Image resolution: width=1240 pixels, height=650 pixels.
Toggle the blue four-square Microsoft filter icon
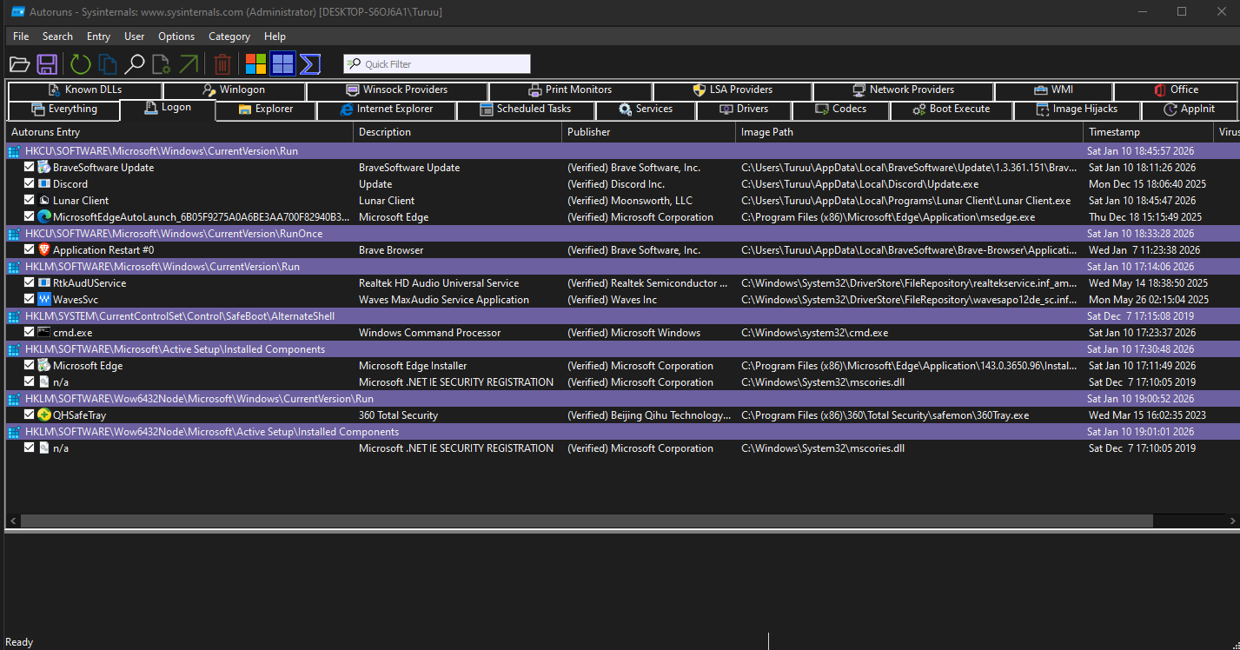tap(282, 63)
